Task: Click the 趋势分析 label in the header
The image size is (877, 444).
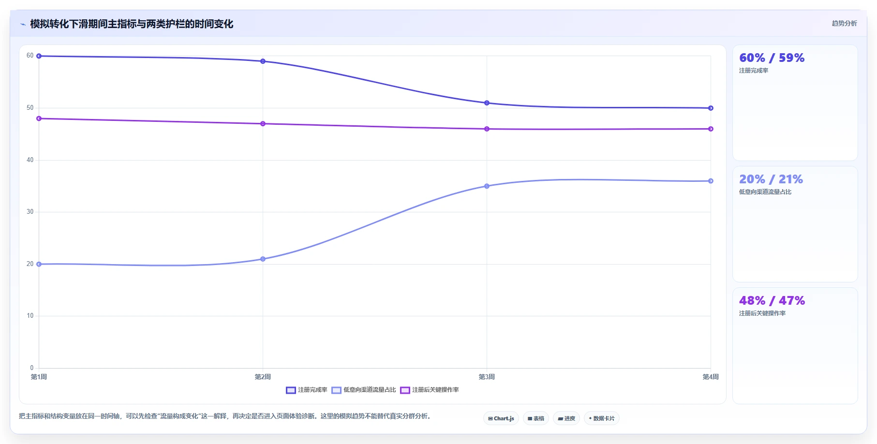Action: pyautogui.click(x=844, y=23)
